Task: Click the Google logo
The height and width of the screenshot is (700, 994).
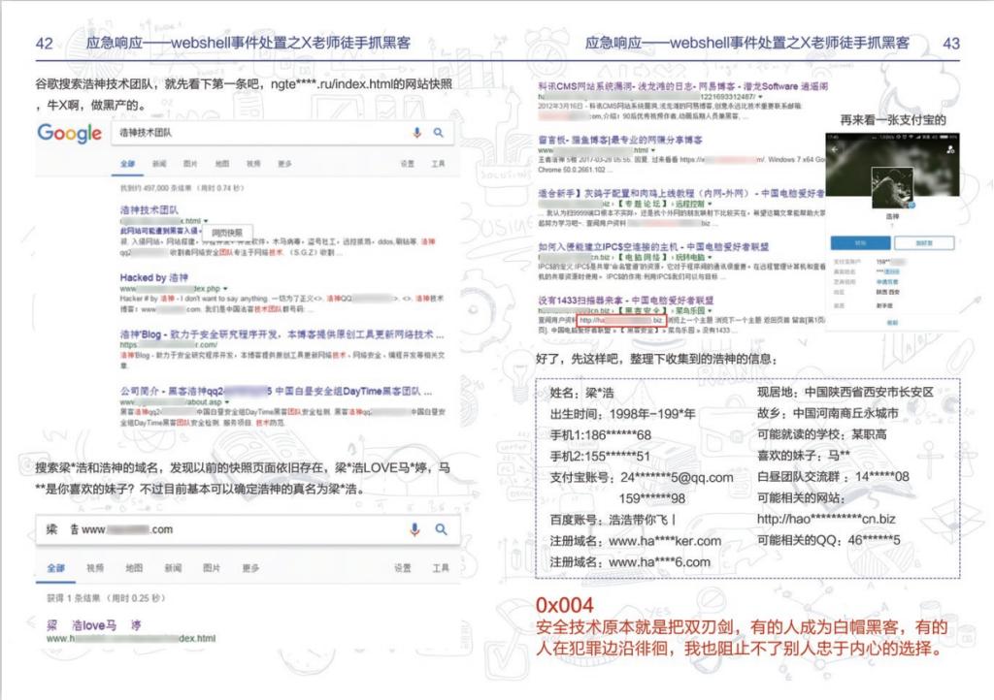Action: (69, 134)
